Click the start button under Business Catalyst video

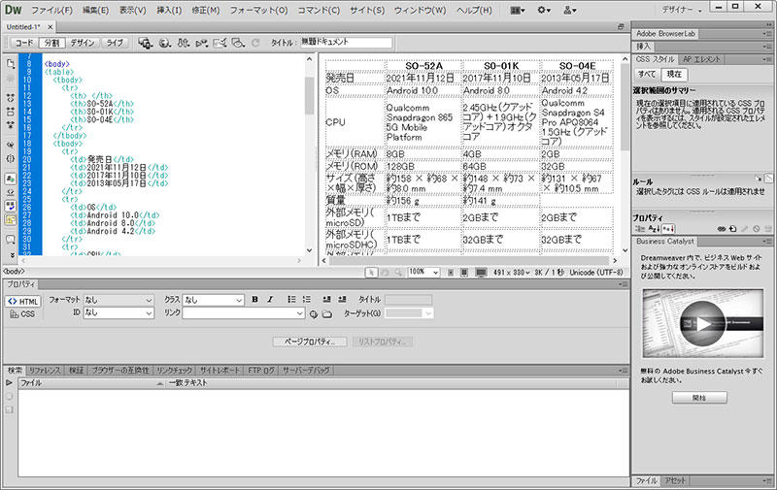pos(699,398)
